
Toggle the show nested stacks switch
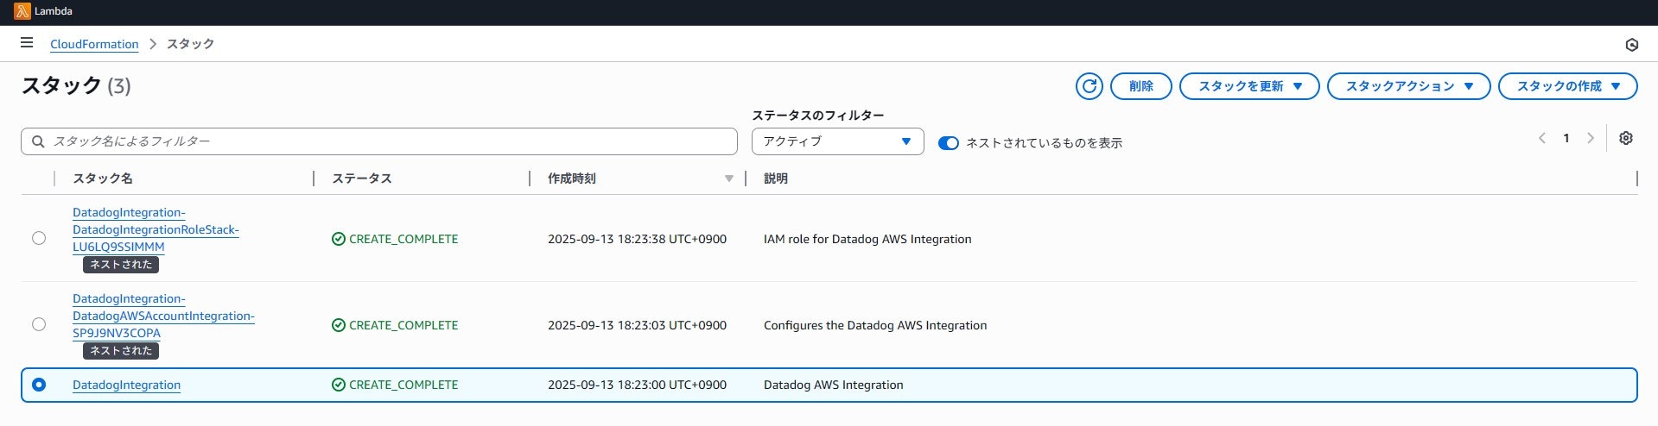pos(948,143)
